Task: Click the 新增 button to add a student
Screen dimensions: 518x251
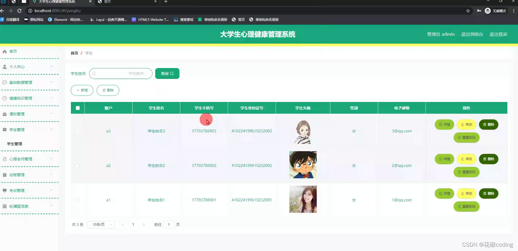Action: (82, 90)
